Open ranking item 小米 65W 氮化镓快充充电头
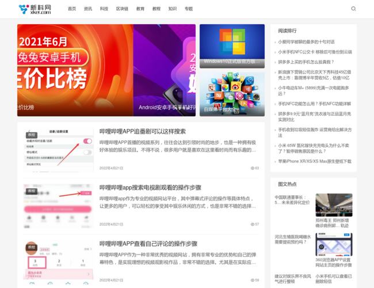The image size is (374, 288). tap(314, 148)
